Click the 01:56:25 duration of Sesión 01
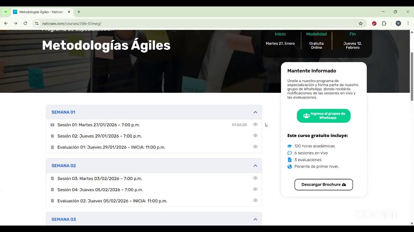The height and width of the screenshot is (232, 414). coord(239,125)
